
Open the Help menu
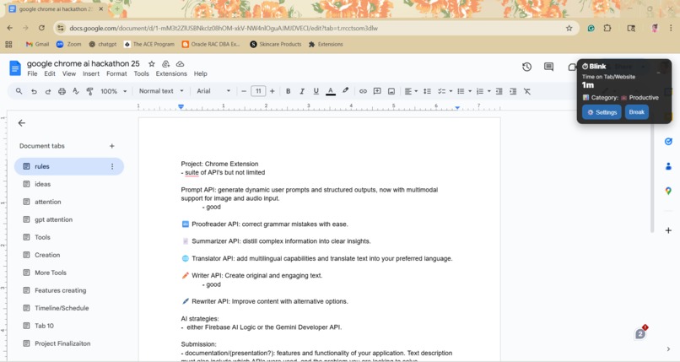tap(200, 73)
